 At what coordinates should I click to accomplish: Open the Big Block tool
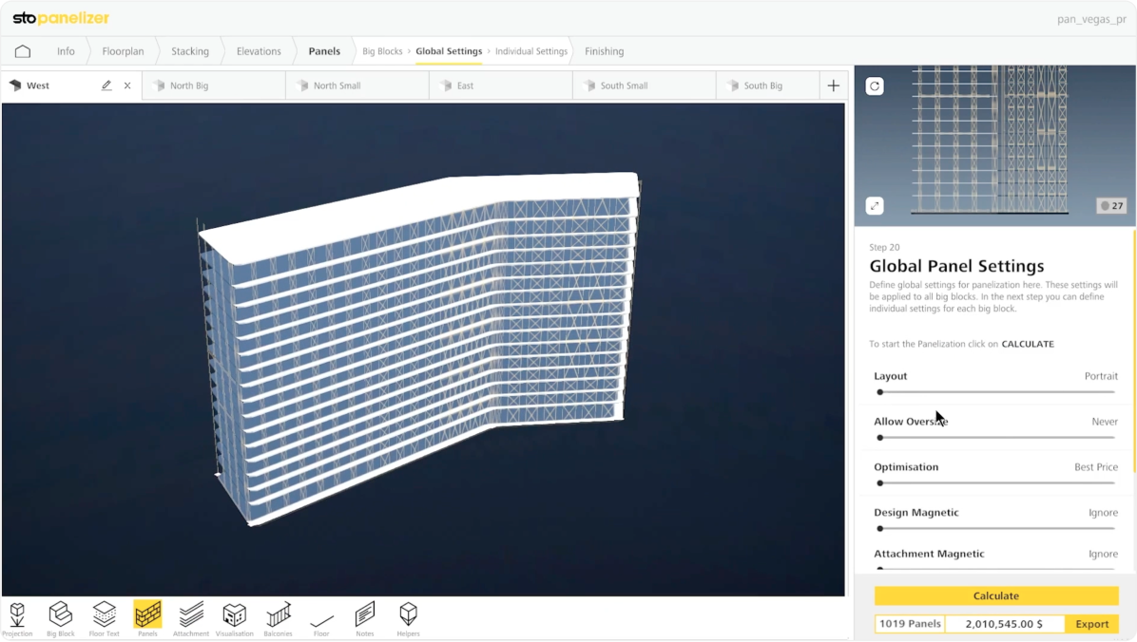pyautogui.click(x=61, y=615)
